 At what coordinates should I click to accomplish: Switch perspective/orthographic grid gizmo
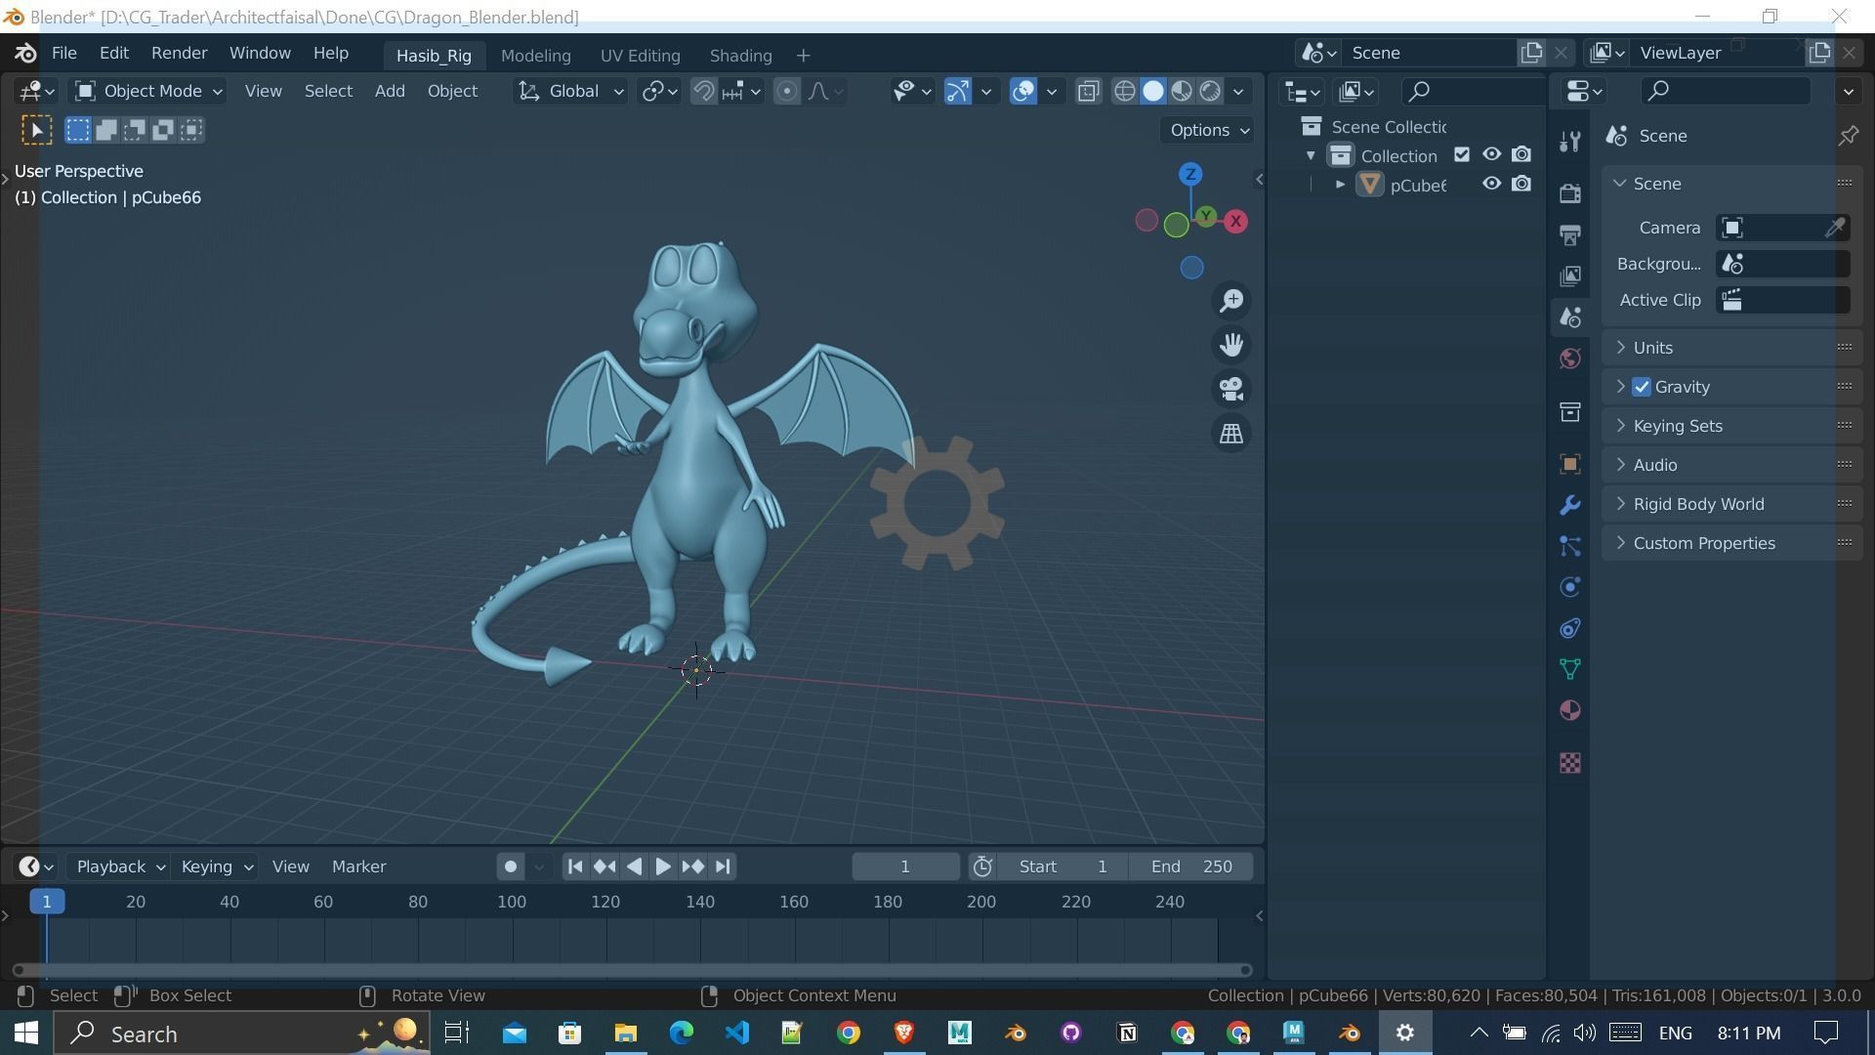click(1231, 433)
